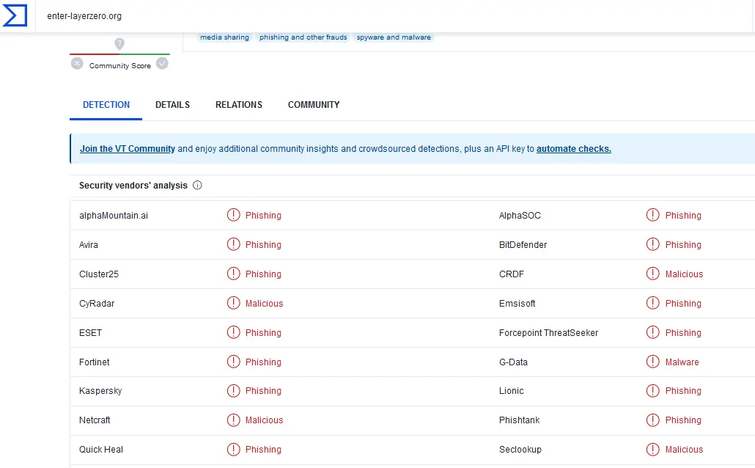Click the alert icon in Quick Heal row
The width and height of the screenshot is (755, 468).
click(234, 450)
